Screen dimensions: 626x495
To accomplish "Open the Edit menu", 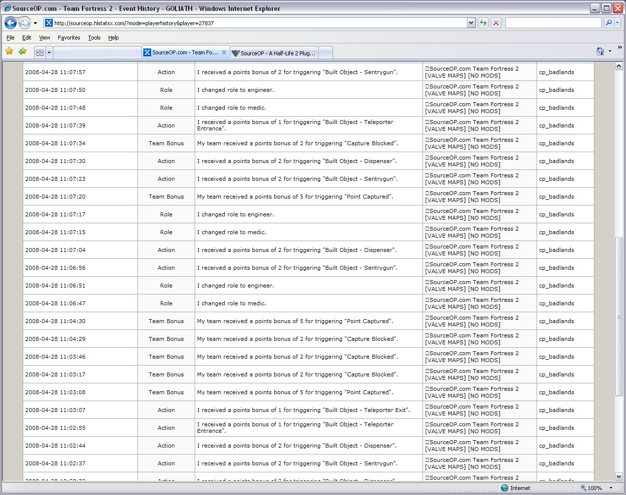I will coord(27,38).
